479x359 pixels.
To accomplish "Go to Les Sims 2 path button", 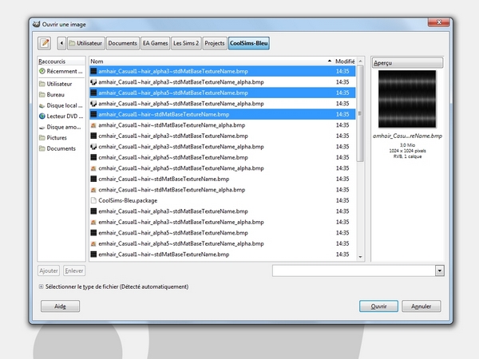I will 186,43.
